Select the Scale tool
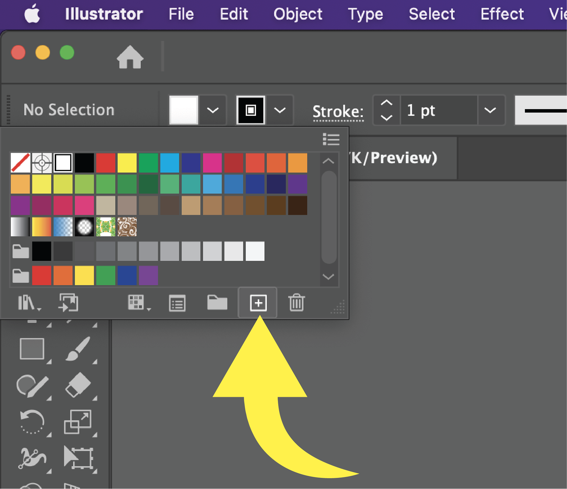 point(78,422)
